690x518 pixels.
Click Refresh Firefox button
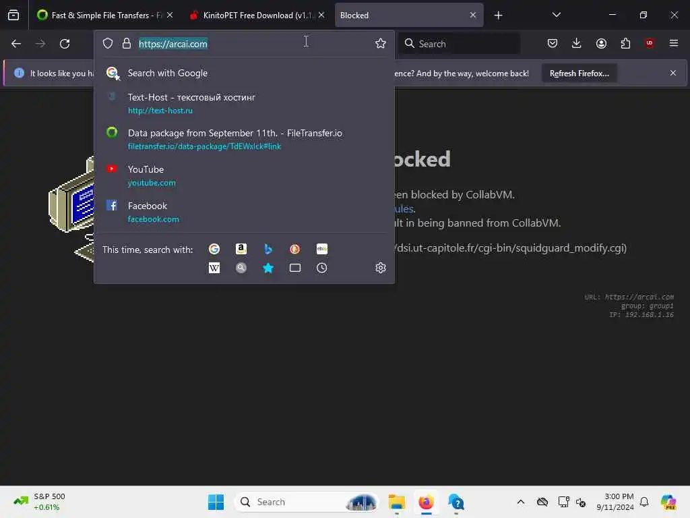(579, 74)
